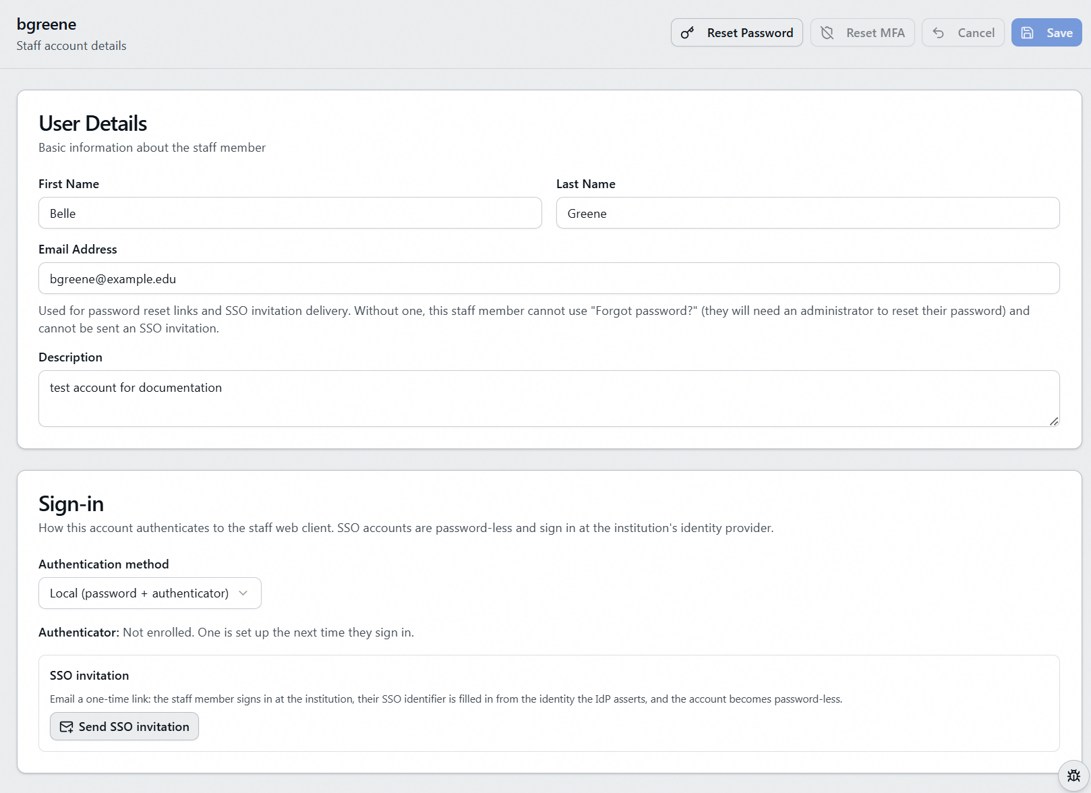Click the Cancel button text
This screenshot has height=793, width=1091.
[x=976, y=33]
